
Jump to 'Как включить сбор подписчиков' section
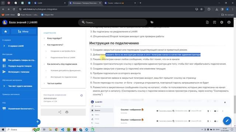click(62, 64)
